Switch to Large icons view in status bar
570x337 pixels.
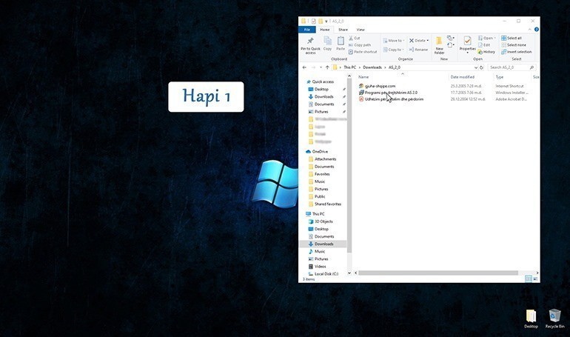535,278
